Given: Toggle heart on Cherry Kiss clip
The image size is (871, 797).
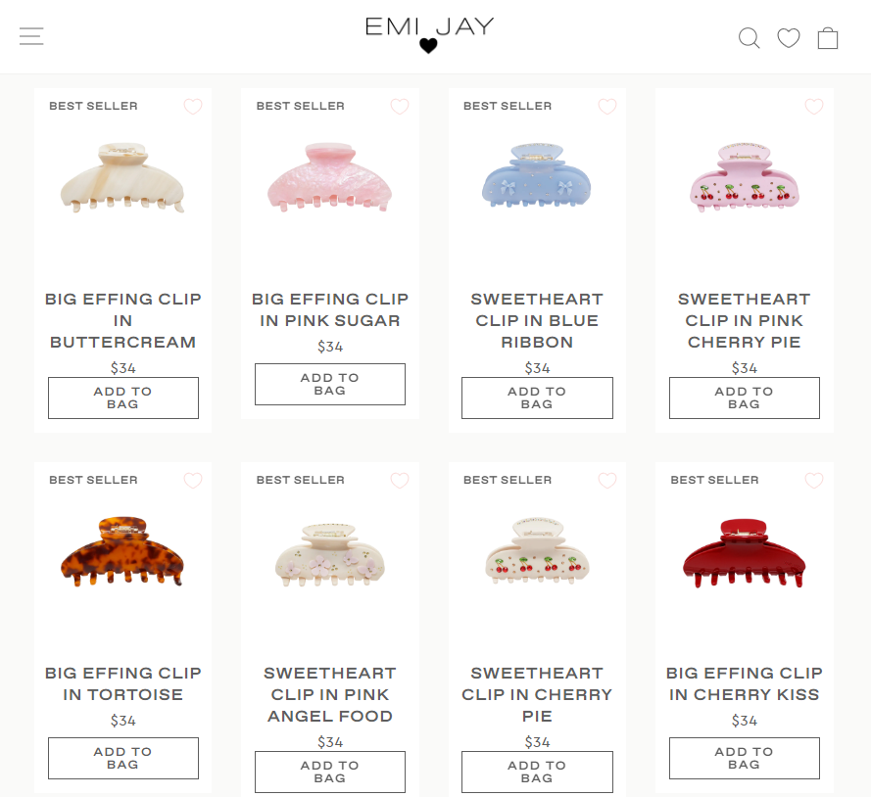Looking at the screenshot, I should (814, 480).
